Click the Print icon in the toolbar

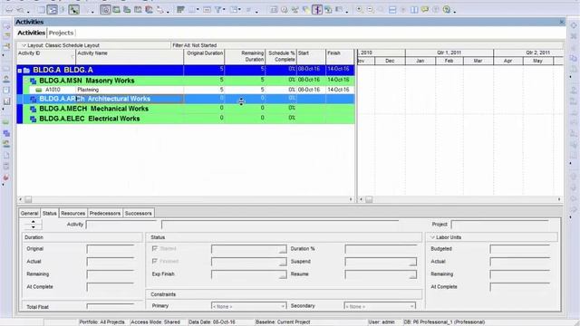9,10
